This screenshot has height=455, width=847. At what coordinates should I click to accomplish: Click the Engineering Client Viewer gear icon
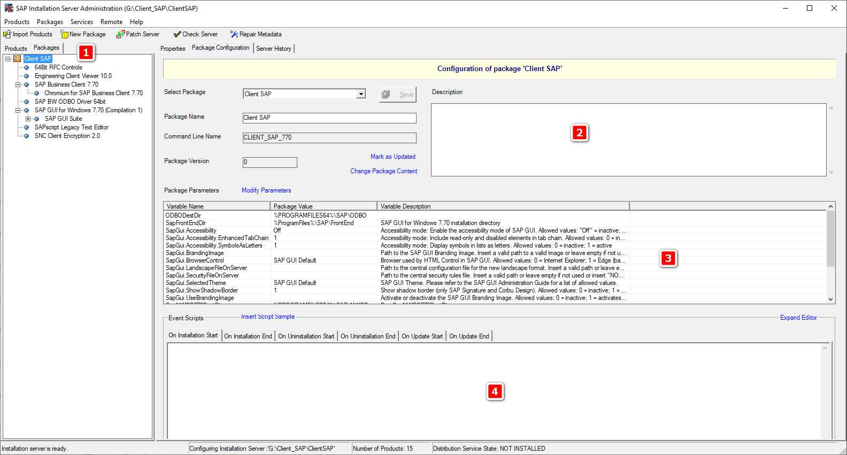(x=27, y=76)
